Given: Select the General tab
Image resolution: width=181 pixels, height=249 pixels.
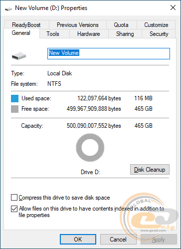Looking at the screenshot, I should (x=21, y=33).
